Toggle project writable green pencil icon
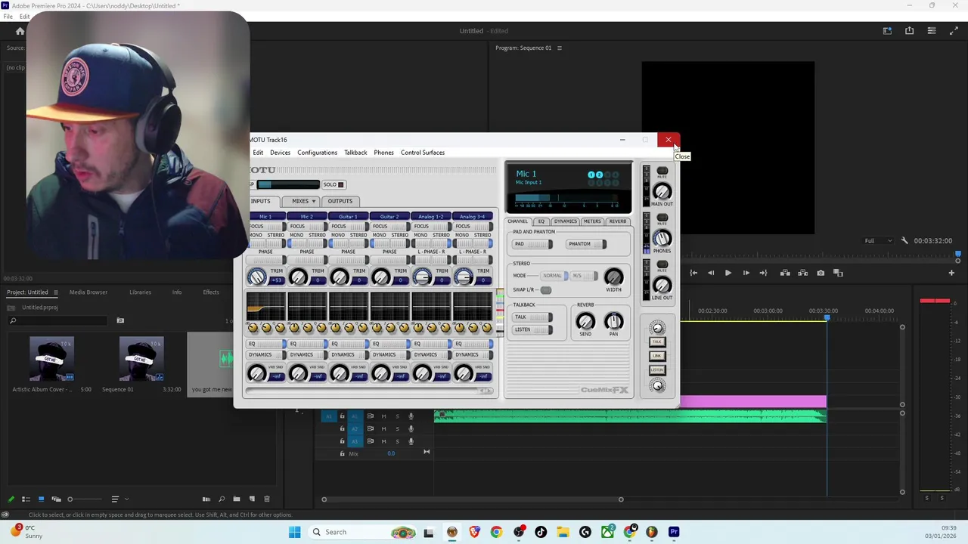968x544 pixels. coord(11,499)
